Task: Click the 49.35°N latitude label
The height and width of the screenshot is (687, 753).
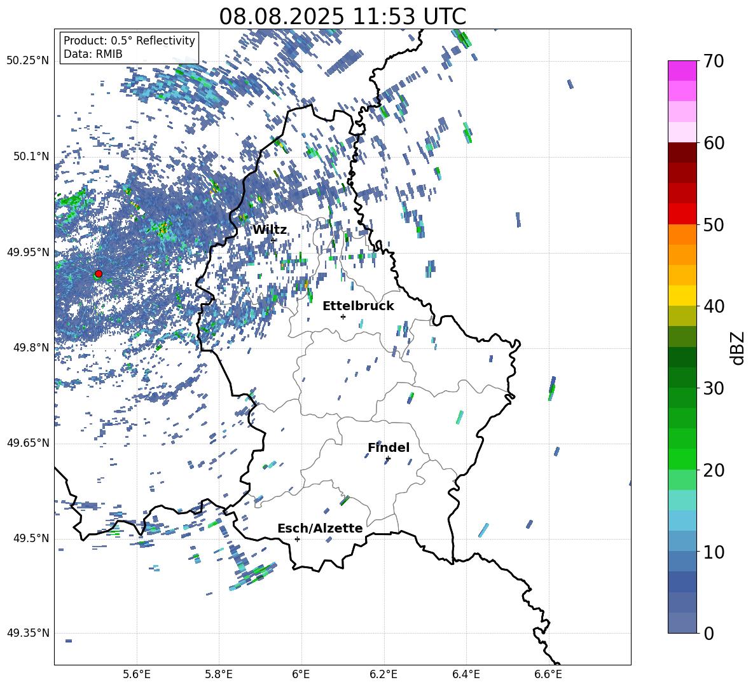Action: [28, 633]
